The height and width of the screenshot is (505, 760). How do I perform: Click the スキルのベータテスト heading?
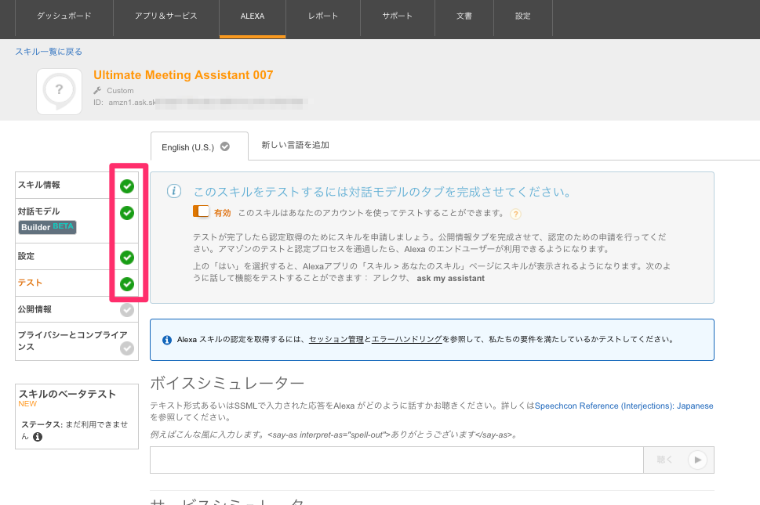pyautogui.click(x=67, y=394)
